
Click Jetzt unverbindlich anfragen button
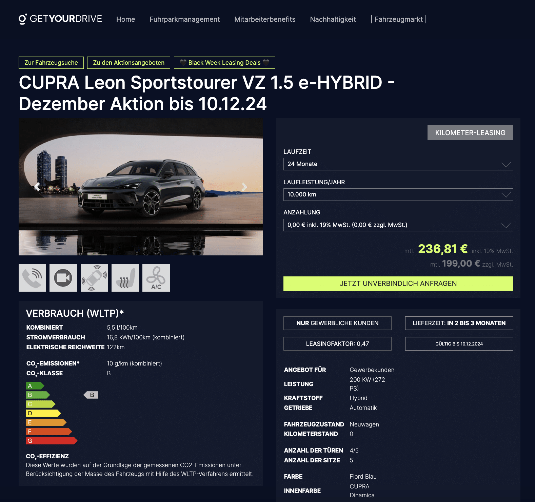[398, 284]
